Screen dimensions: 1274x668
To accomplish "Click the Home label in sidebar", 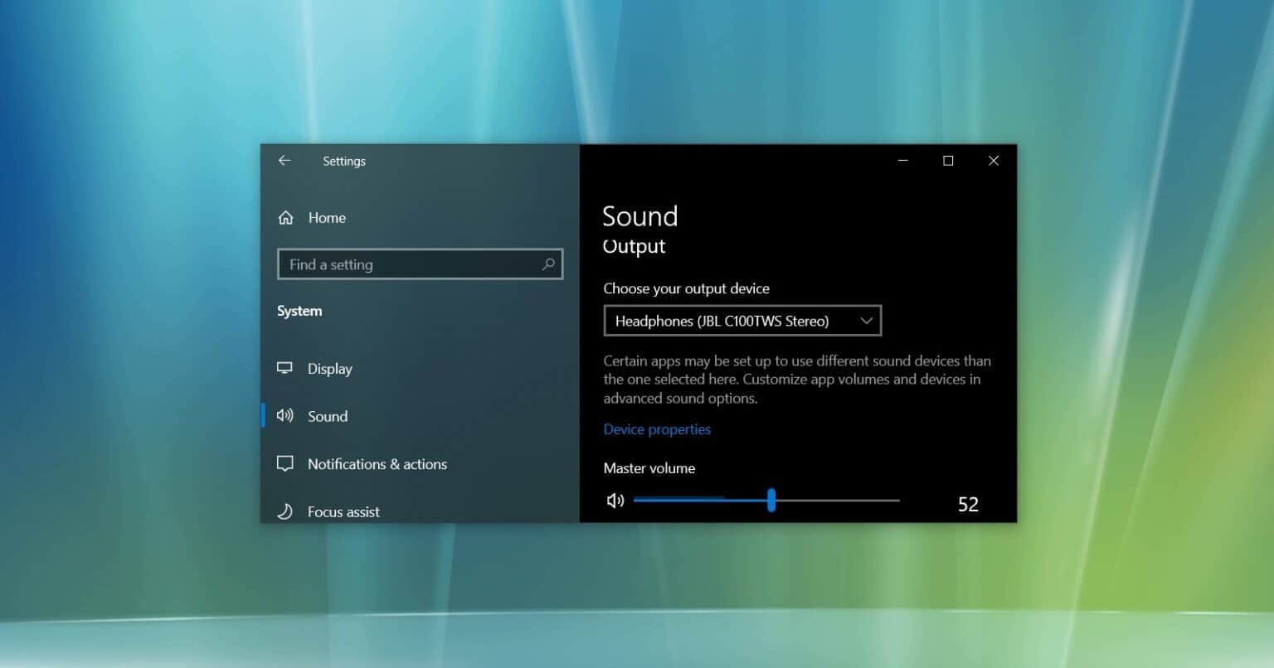I will click(x=327, y=218).
